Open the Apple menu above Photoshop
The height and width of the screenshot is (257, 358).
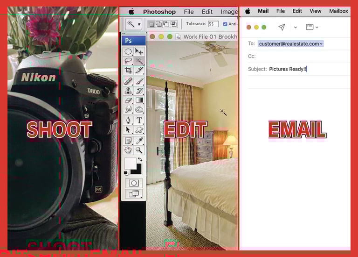click(x=131, y=11)
